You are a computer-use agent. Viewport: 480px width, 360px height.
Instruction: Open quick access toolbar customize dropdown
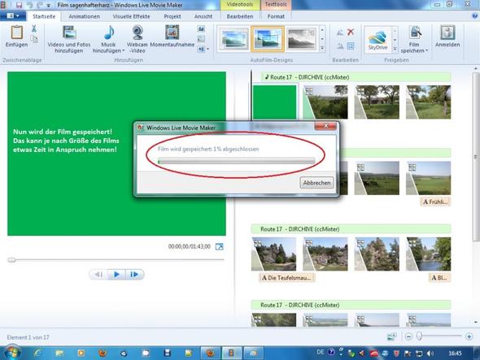pyautogui.click(x=49, y=6)
